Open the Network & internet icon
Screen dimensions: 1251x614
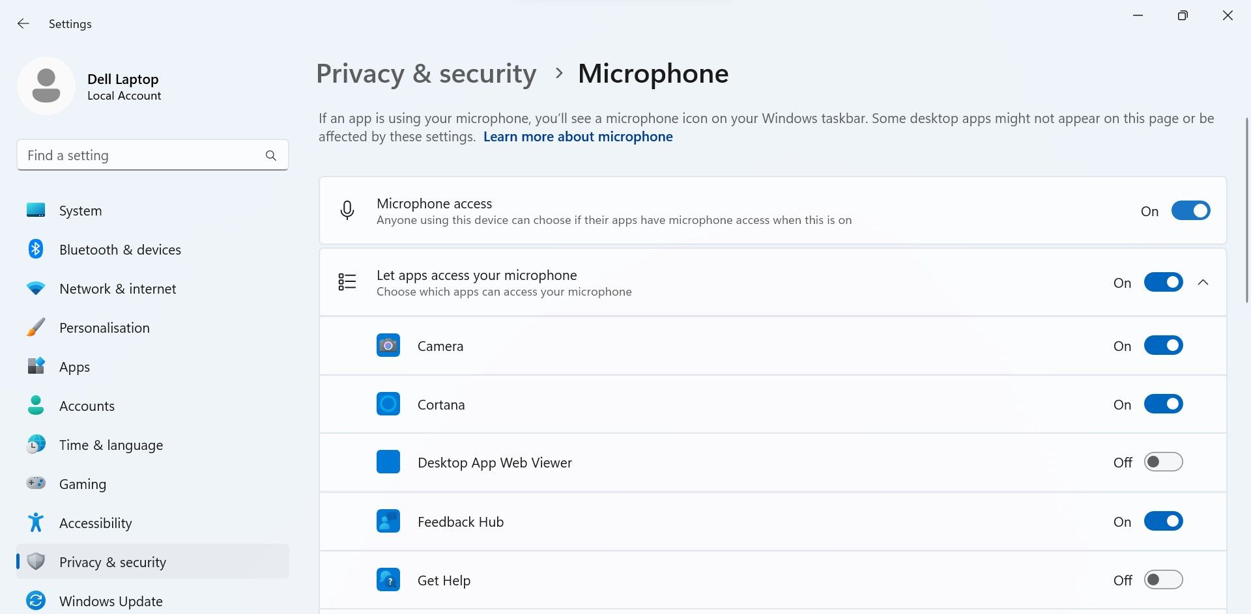click(x=36, y=288)
